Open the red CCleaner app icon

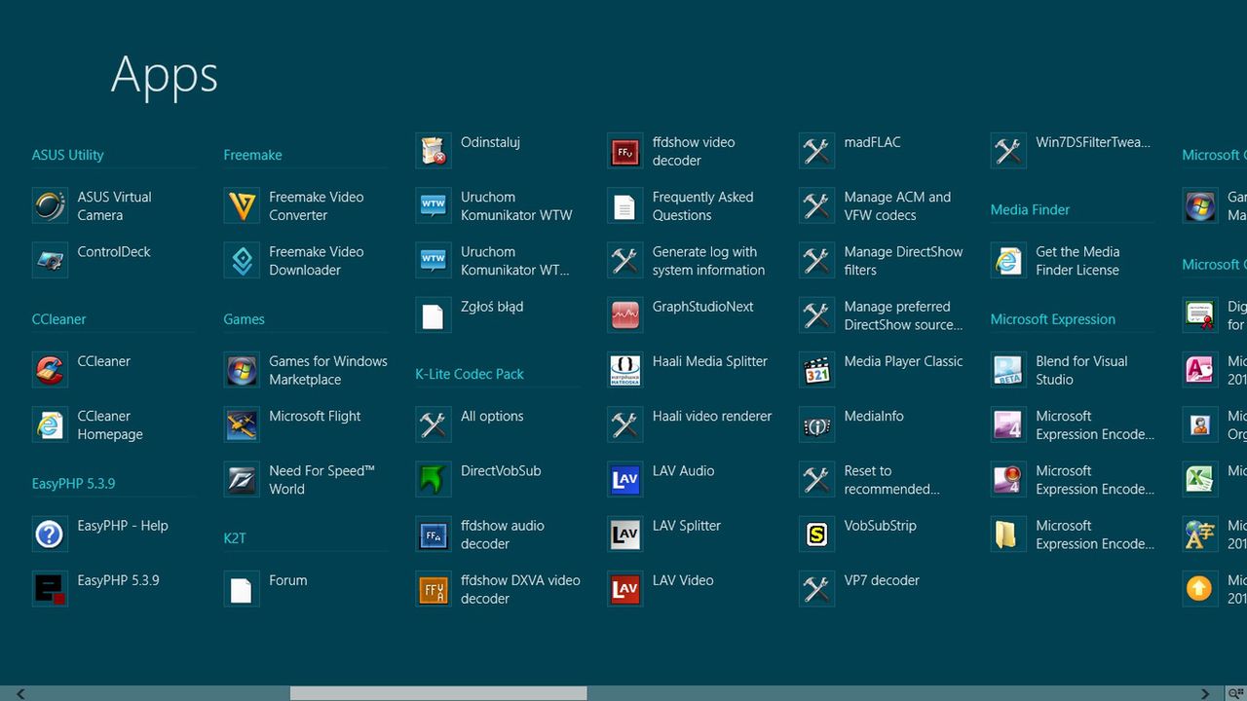click(50, 370)
